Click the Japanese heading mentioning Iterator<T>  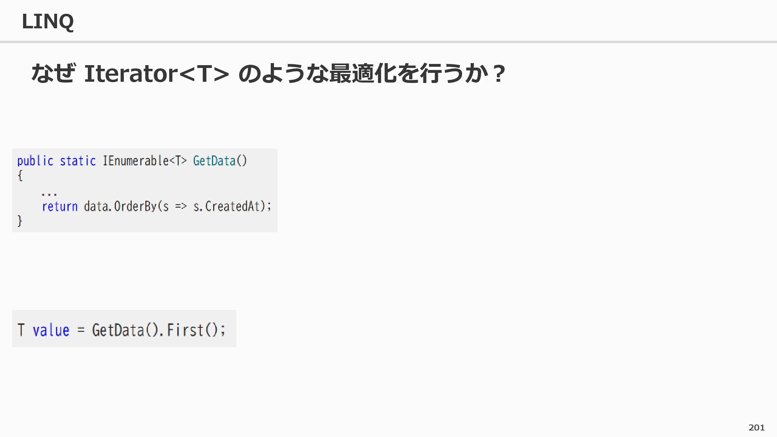pyautogui.click(x=268, y=74)
